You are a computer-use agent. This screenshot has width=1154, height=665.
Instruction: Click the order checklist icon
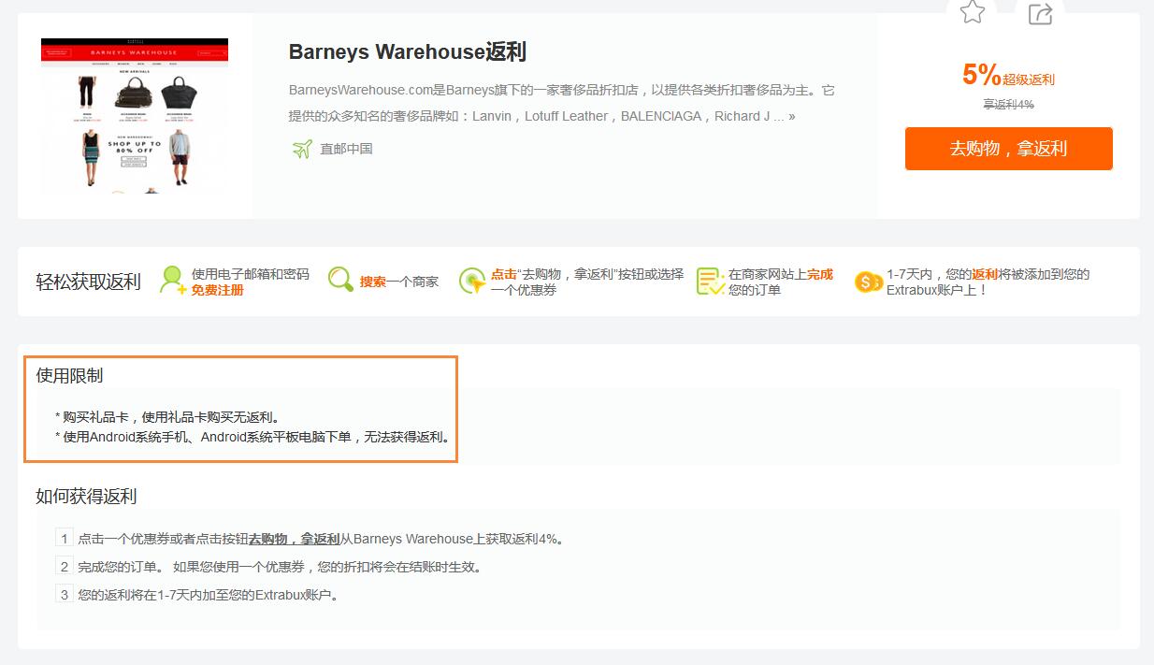click(711, 282)
